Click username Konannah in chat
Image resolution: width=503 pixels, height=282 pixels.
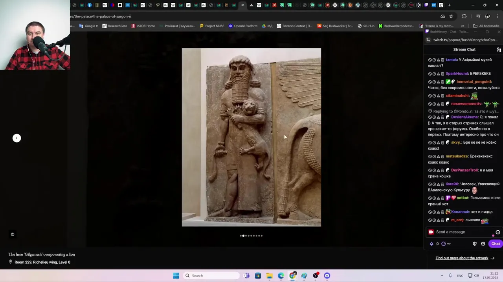coord(460,212)
